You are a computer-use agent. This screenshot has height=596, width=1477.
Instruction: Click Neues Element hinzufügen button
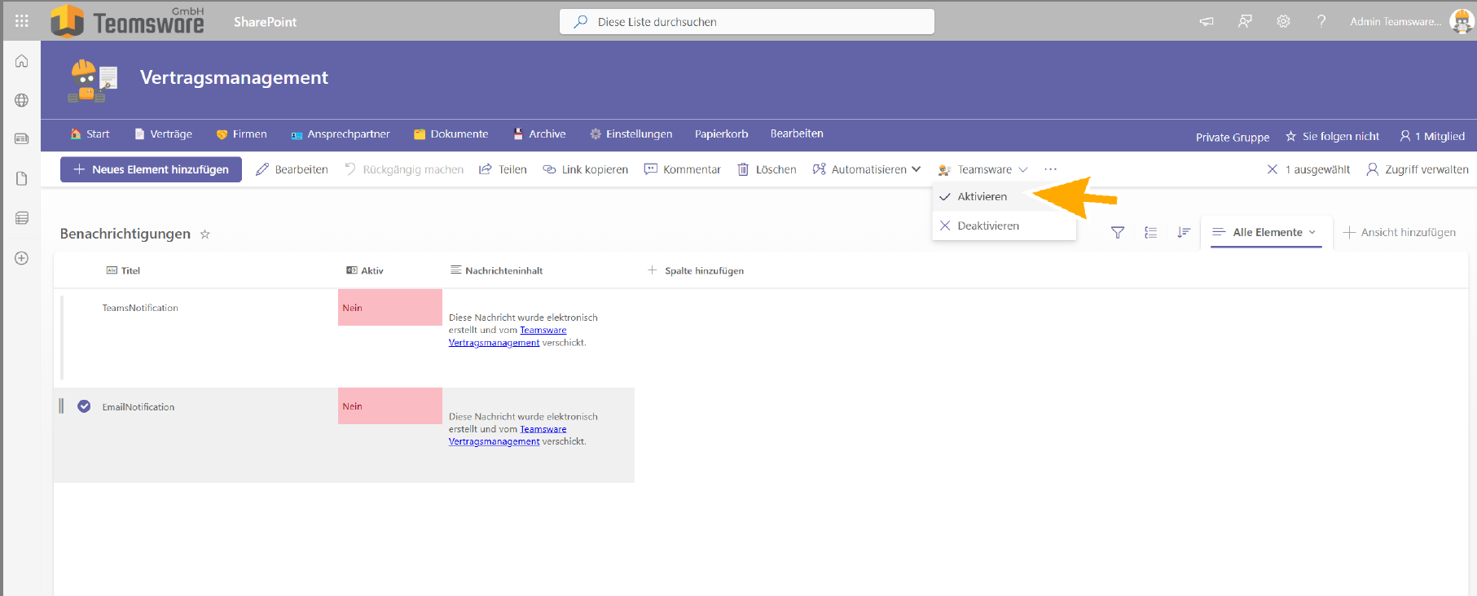click(x=151, y=169)
